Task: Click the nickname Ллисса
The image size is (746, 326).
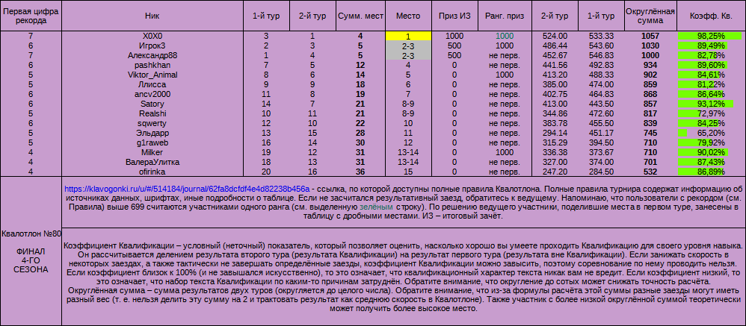Action: [152, 84]
